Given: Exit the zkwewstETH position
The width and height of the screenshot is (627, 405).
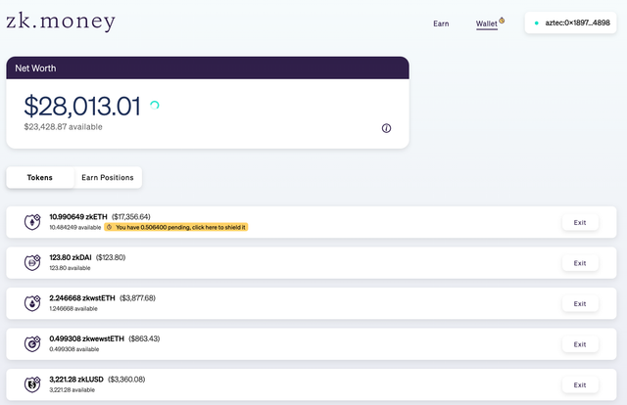Looking at the screenshot, I should pos(580,344).
